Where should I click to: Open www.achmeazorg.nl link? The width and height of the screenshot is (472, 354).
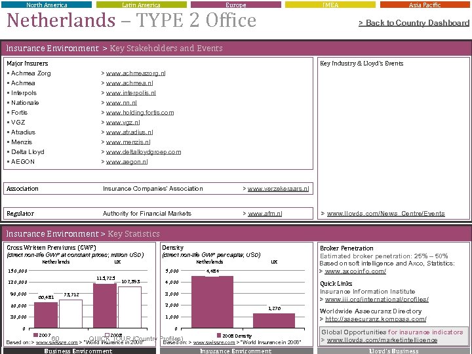tap(136, 73)
